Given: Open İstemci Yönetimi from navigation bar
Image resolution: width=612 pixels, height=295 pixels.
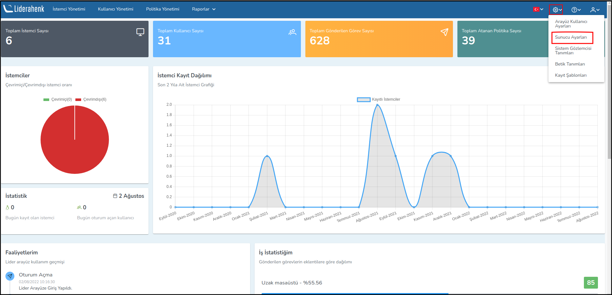Looking at the screenshot, I should [x=69, y=9].
